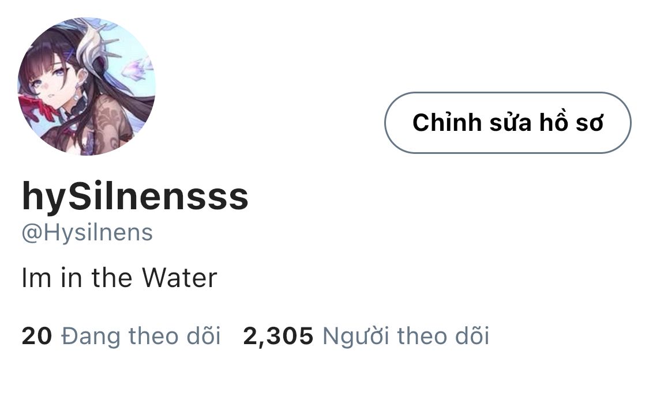Open the Người theo dõi followers list
649x411 pixels.
pyautogui.click(x=406, y=335)
